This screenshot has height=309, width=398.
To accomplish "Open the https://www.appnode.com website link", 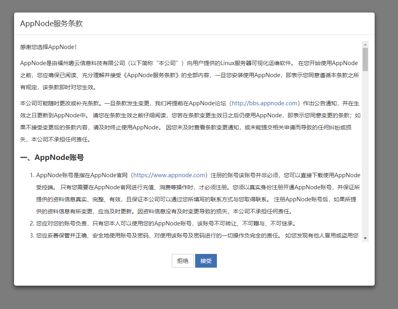I will (169, 175).
